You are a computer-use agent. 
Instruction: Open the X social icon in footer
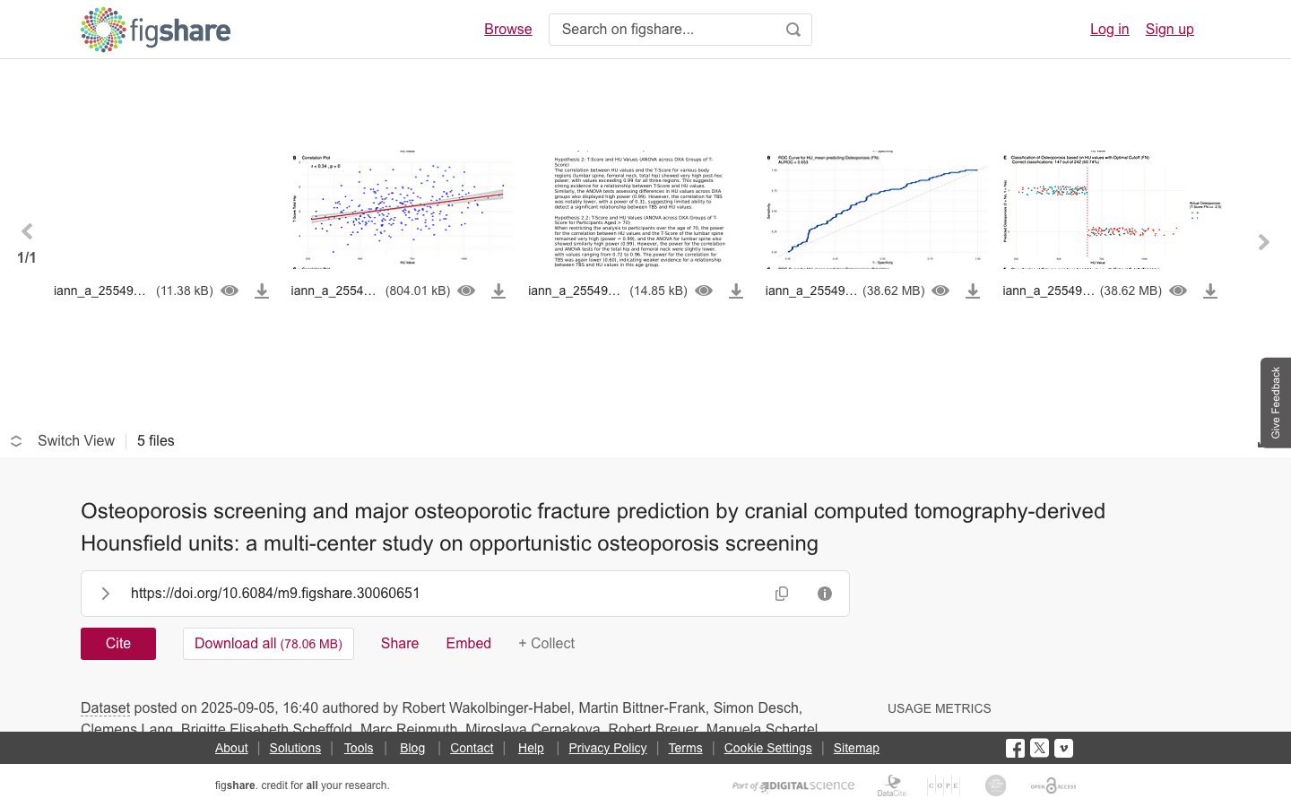point(1039,748)
